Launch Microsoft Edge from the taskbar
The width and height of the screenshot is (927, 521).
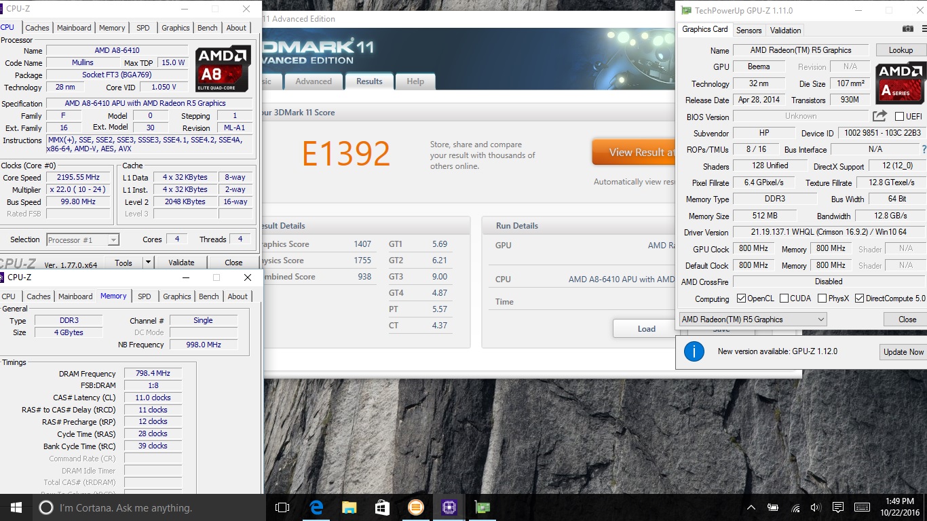[x=316, y=507]
